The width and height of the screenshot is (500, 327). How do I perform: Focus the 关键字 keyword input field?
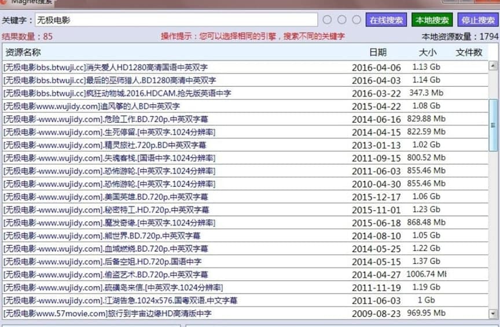coord(177,20)
